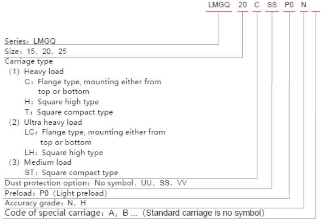The height and width of the screenshot is (222, 322).
Task: Click the ST: Square compact type line
Action: [x=71, y=173]
